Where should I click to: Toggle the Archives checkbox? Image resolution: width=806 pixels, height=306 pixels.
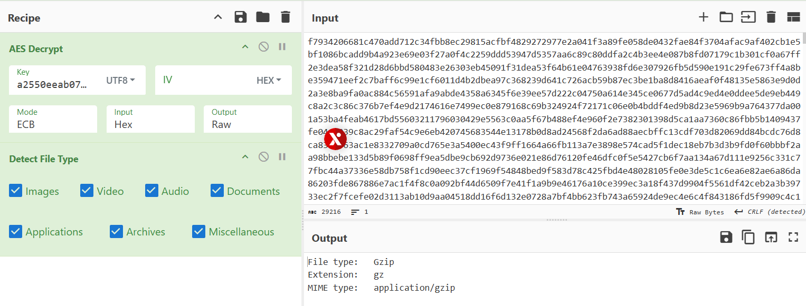tap(116, 231)
